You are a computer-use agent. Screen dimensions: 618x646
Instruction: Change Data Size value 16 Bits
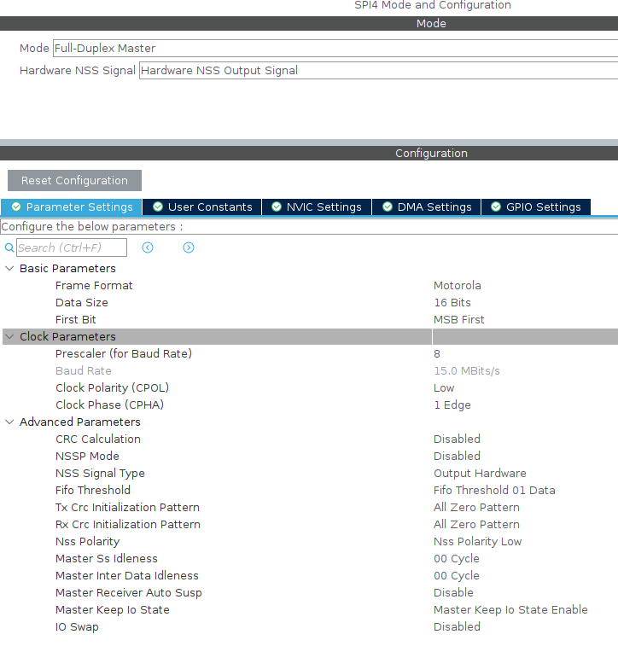452,302
